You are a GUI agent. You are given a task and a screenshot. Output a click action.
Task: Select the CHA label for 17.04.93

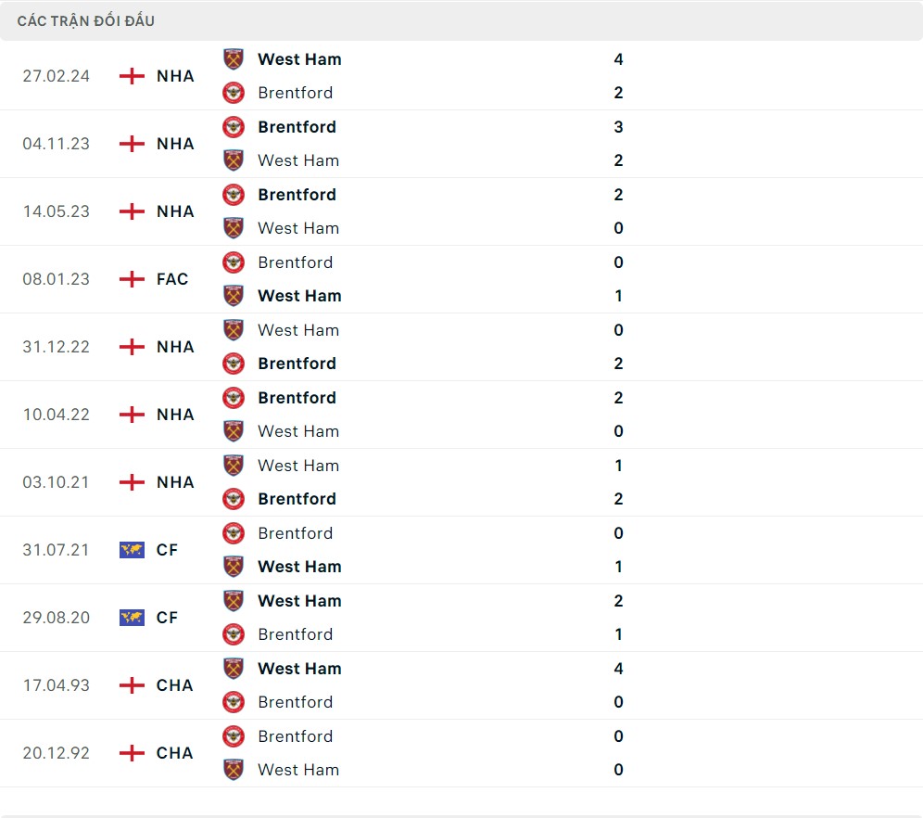point(174,685)
